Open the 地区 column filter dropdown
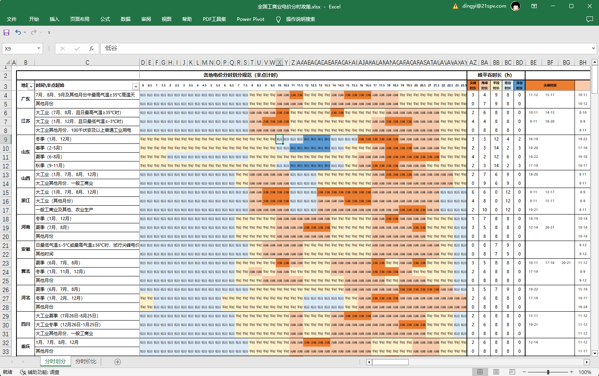 pos(31,86)
